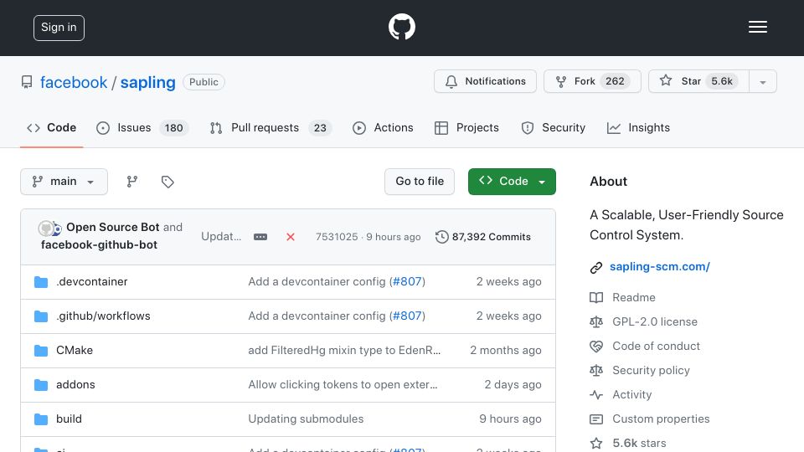
Task: Open the CMake folder
Action: pyautogui.click(x=75, y=350)
